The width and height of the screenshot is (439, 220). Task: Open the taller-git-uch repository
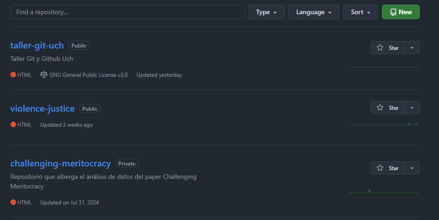tap(37, 45)
